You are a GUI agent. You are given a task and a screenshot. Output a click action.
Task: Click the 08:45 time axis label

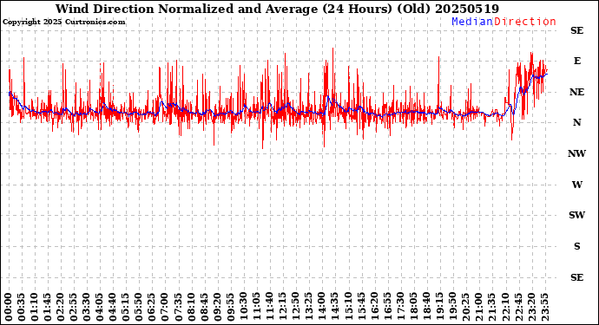tap(205, 308)
